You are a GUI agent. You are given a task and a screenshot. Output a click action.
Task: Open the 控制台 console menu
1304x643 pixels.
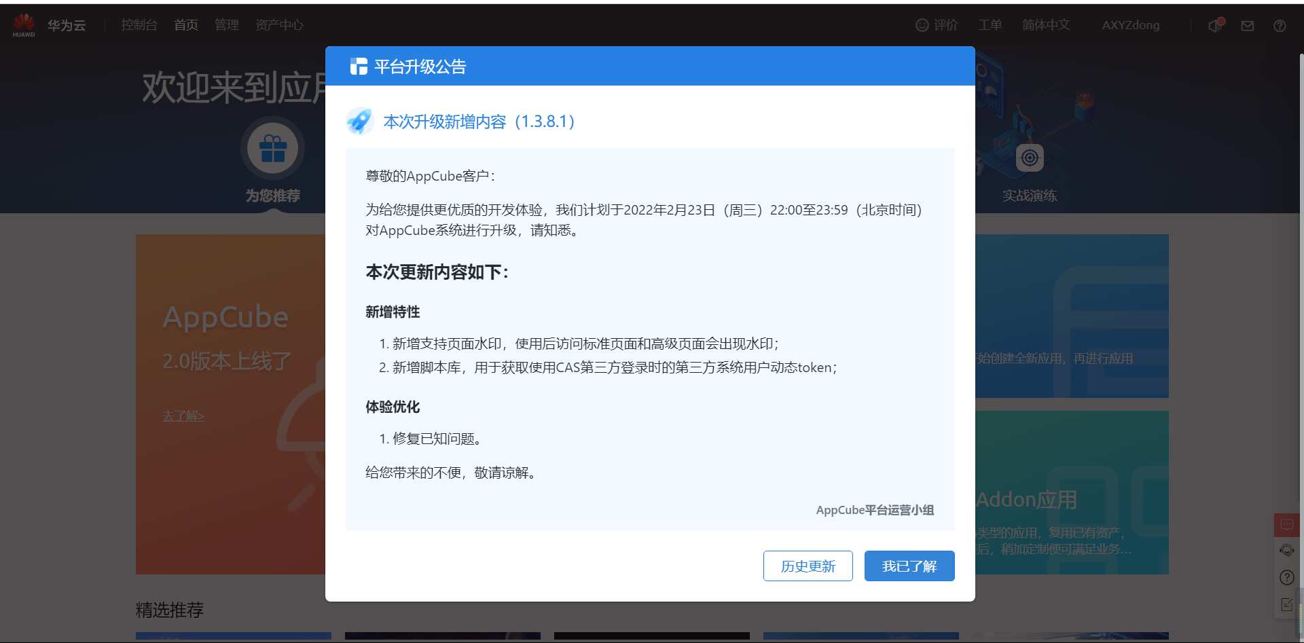click(x=139, y=25)
